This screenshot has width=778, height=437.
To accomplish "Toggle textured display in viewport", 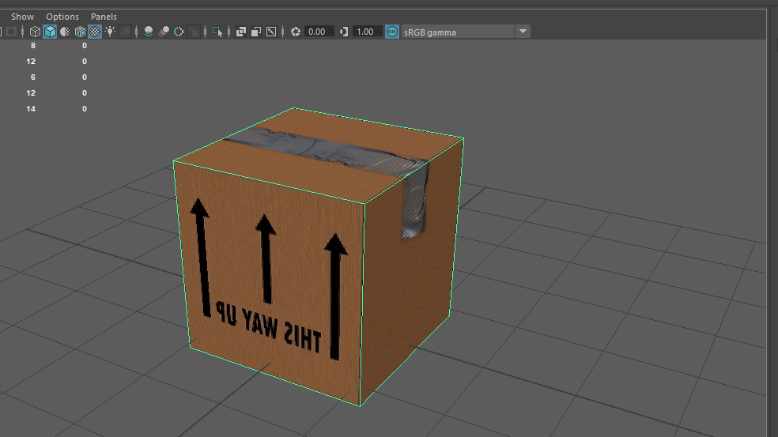I will (95, 32).
